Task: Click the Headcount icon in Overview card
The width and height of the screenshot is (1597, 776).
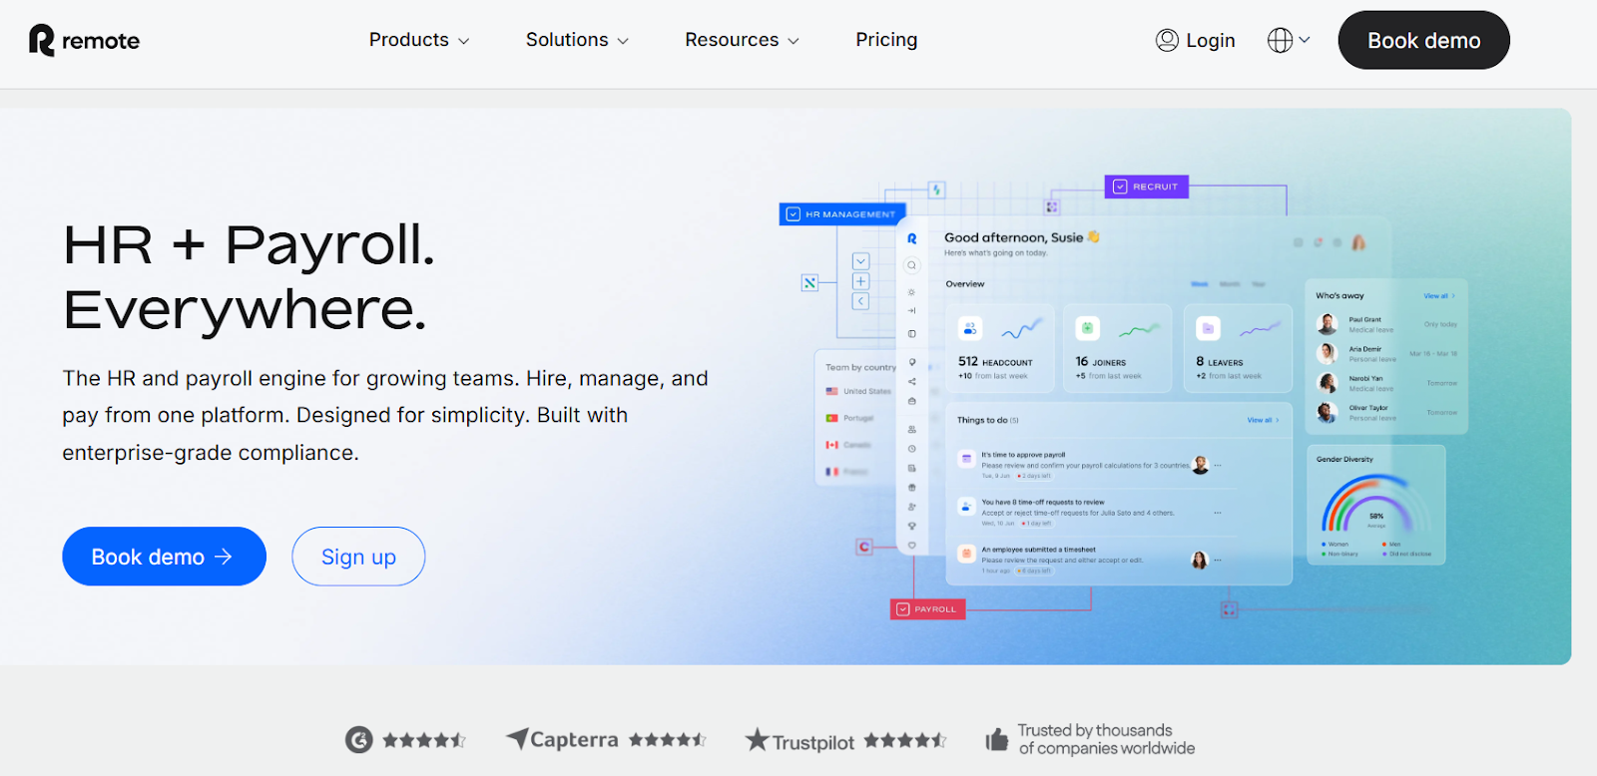Action: point(969,328)
